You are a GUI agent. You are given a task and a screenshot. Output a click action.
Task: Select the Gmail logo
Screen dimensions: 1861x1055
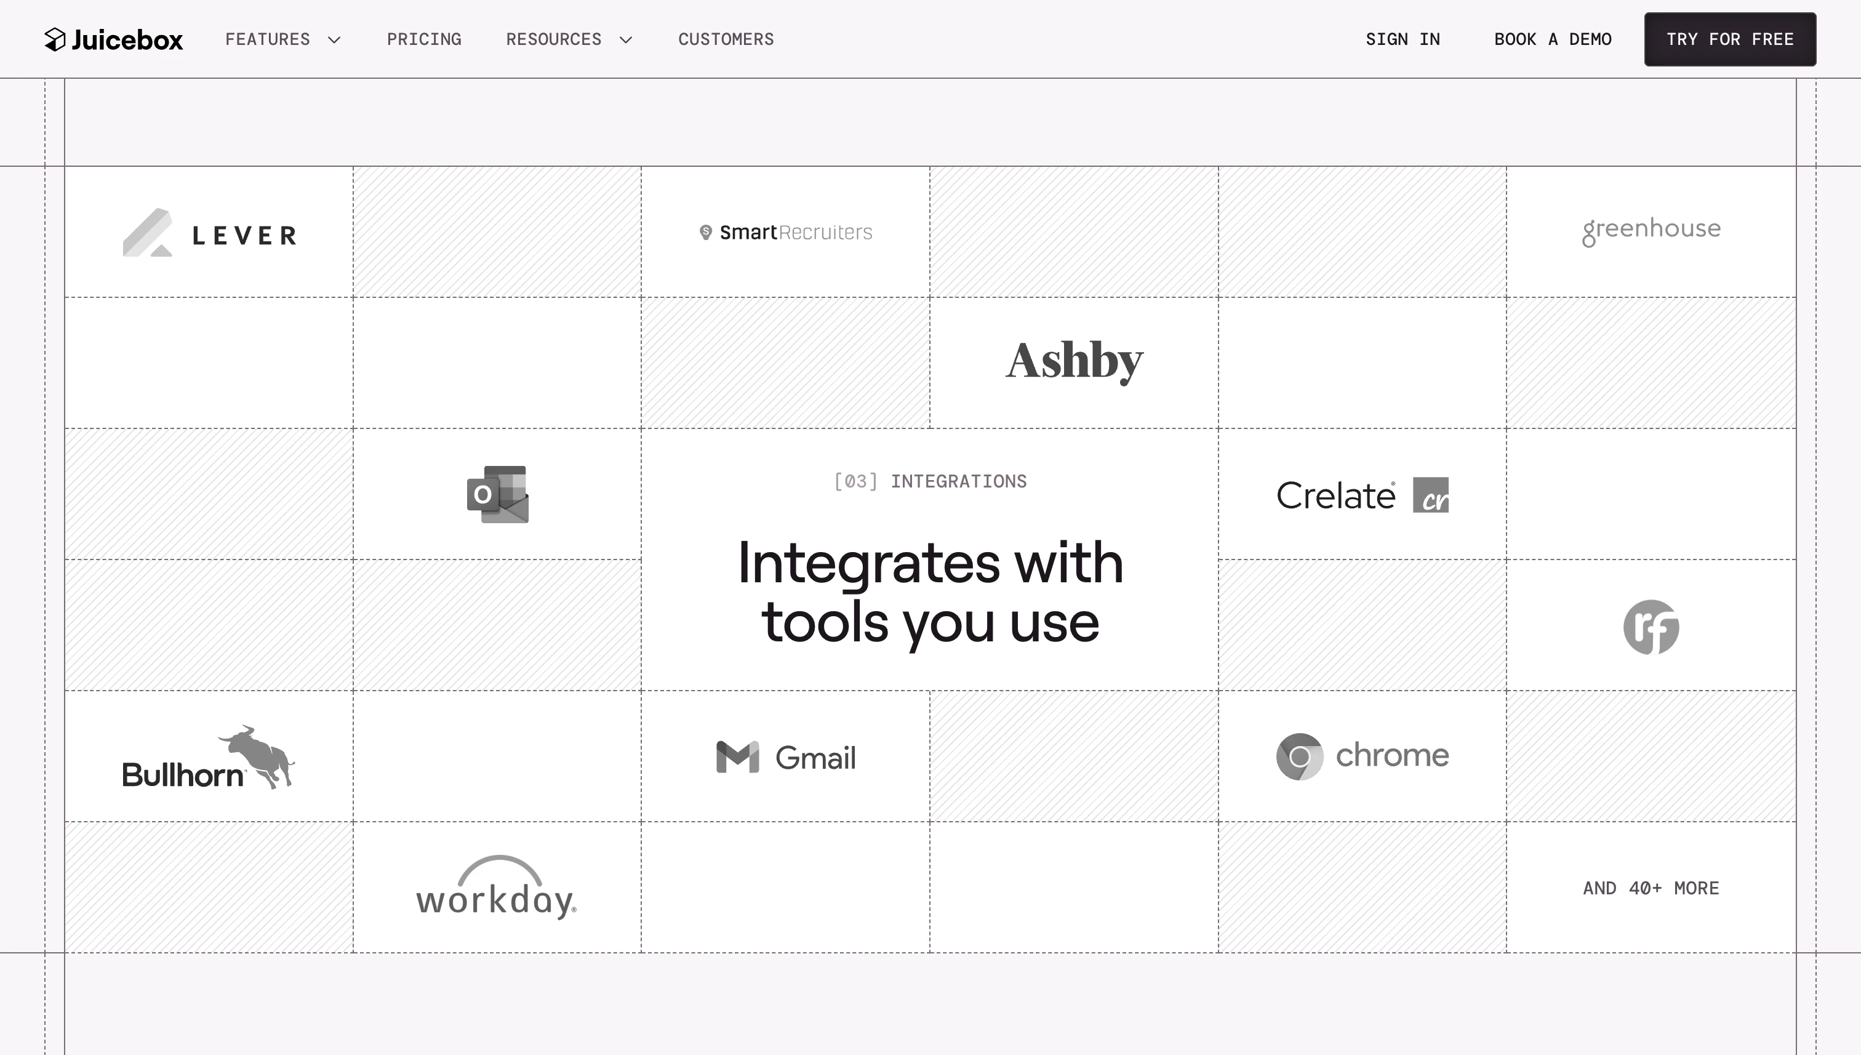click(x=786, y=757)
